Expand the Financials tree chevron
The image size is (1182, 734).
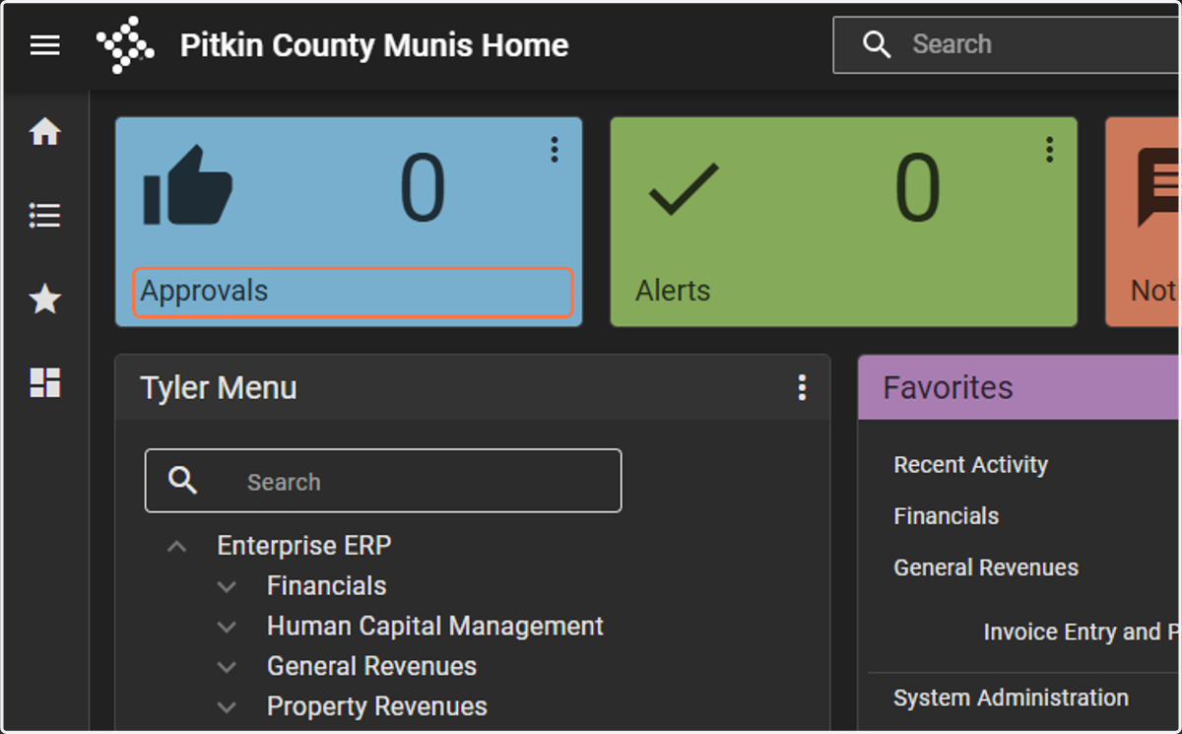pos(227,586)
